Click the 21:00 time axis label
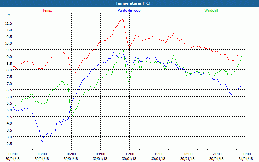Screen dimensions: 259x162 [x=217, y=154]
